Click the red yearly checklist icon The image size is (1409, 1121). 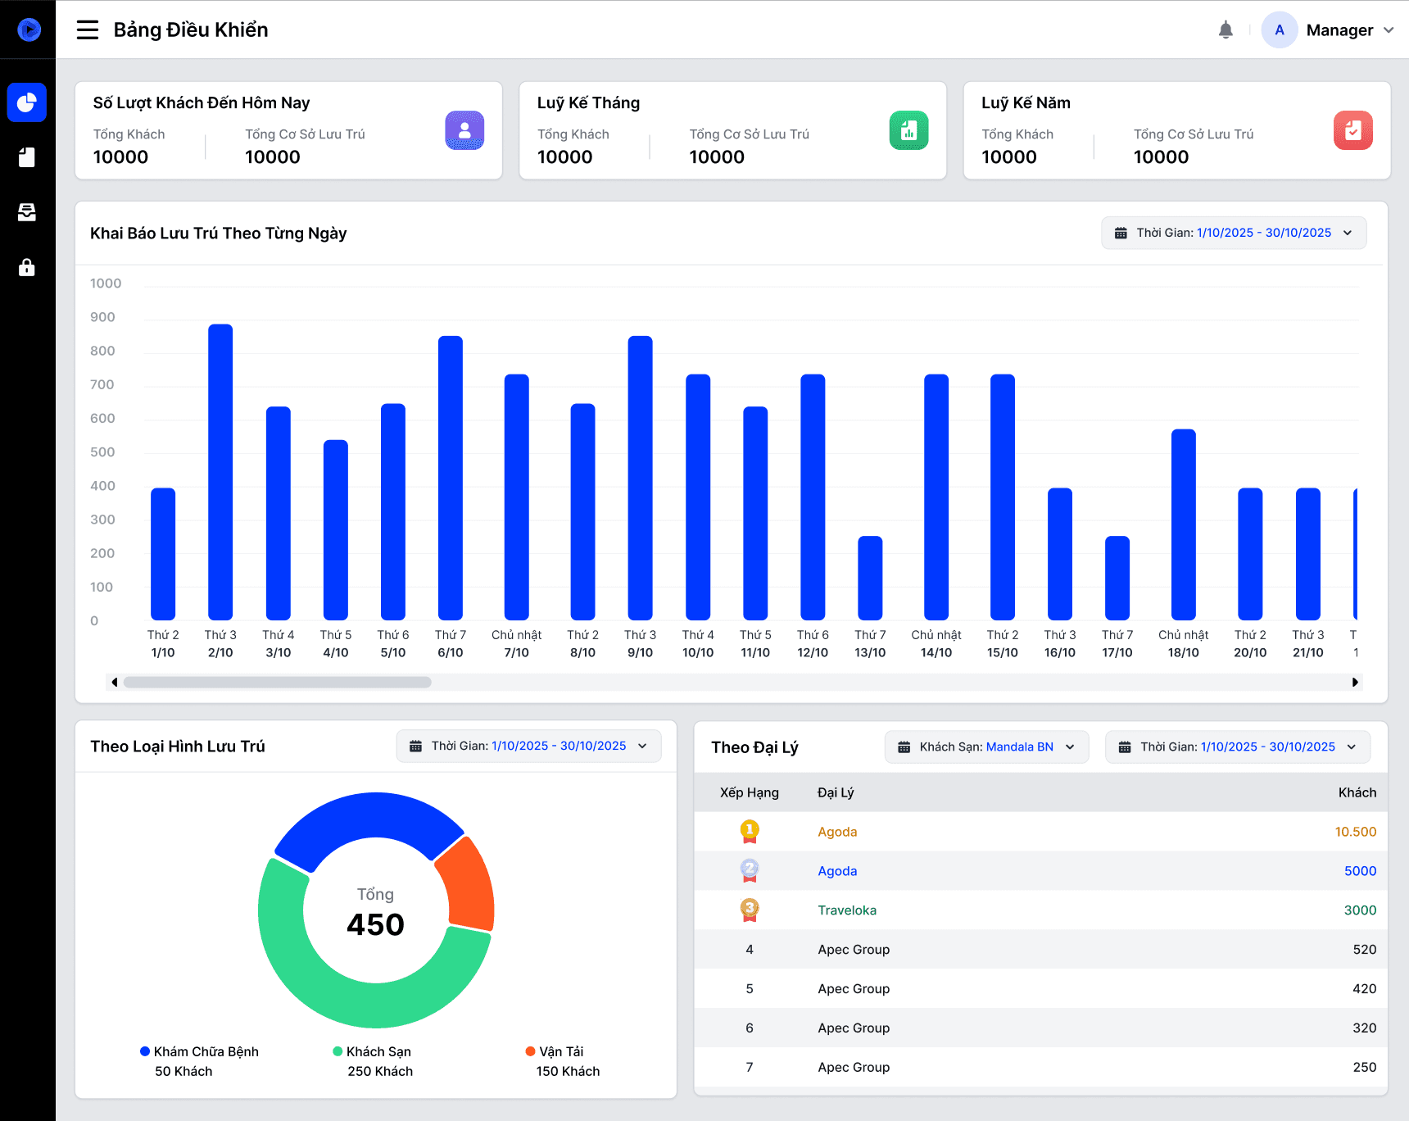point(1353,130)
